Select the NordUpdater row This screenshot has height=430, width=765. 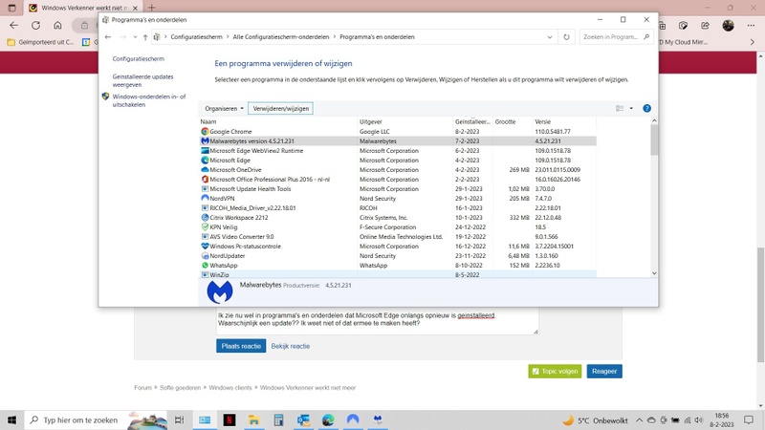(x=398, y=255)
